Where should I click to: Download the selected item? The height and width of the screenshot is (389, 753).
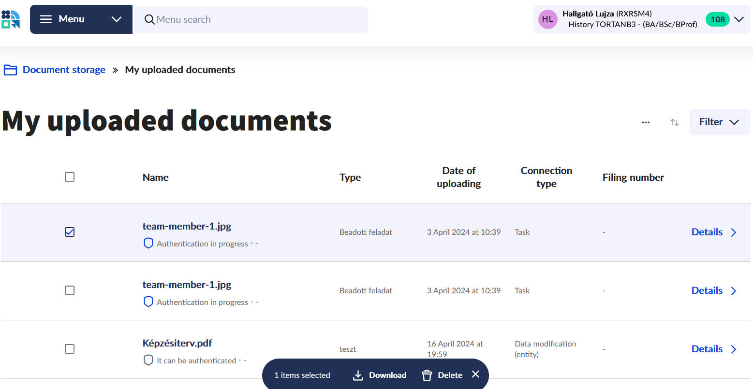click(380, 375)
